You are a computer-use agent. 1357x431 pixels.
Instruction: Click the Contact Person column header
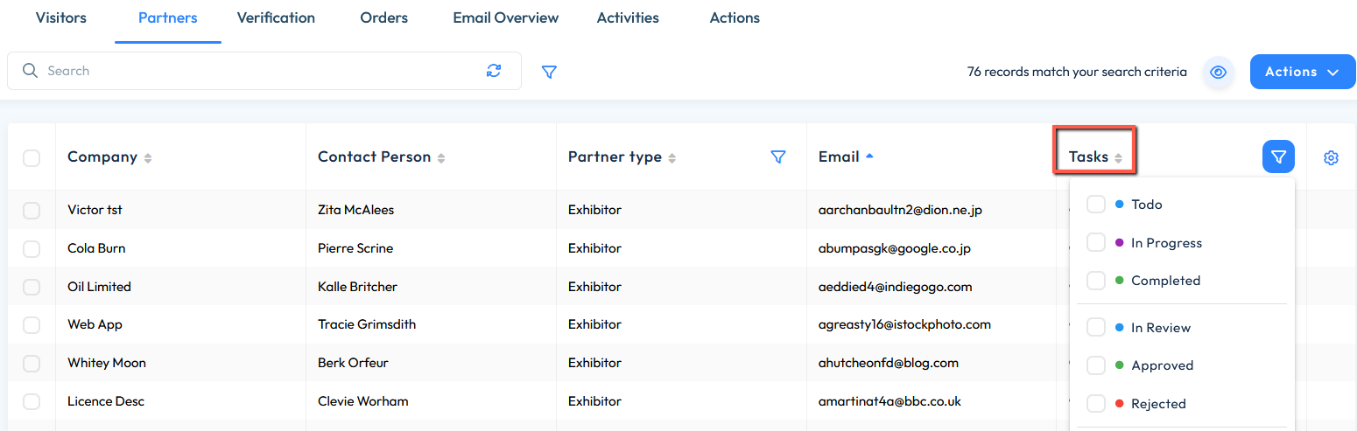[375, 157]
